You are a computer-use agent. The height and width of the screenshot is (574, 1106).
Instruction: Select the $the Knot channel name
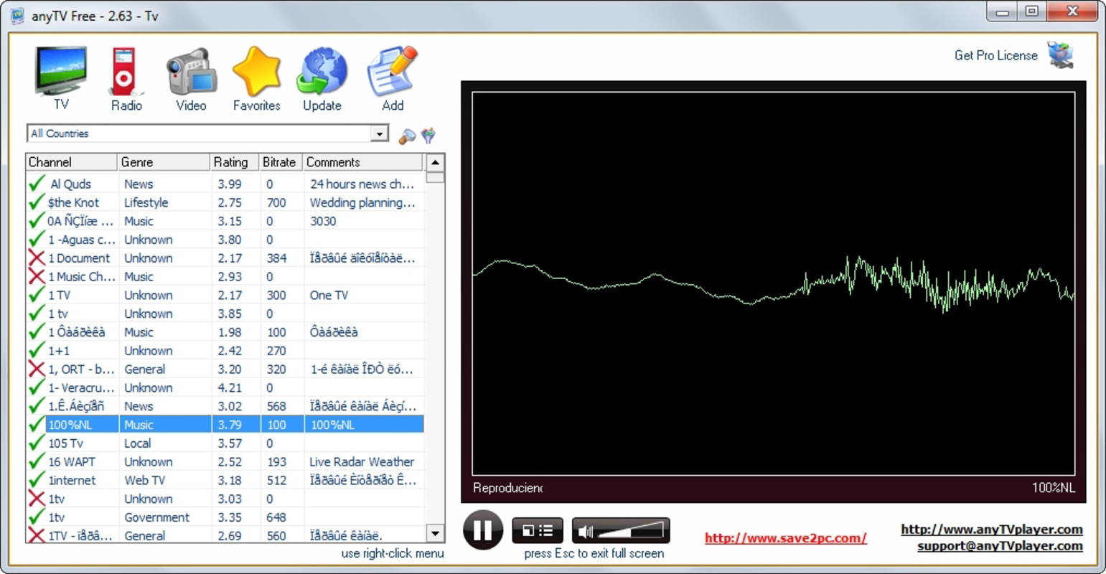73,203
